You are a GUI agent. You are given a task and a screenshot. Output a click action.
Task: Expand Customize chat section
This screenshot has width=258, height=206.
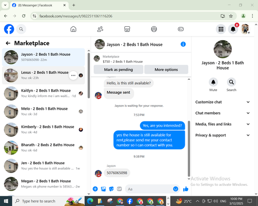click(x=222, y=102)
